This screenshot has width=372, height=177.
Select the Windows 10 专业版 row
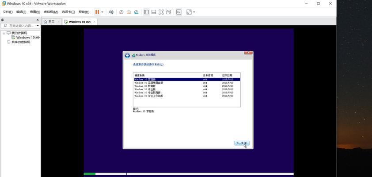pyautogui.click(x=187, y=89)
